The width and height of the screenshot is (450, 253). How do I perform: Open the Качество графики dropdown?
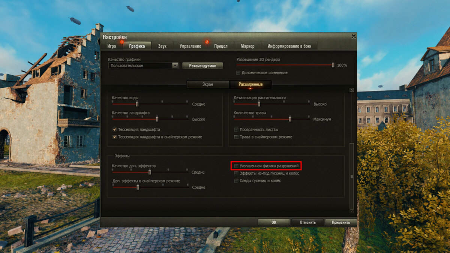pyautogui.click(x=143, y=66)
